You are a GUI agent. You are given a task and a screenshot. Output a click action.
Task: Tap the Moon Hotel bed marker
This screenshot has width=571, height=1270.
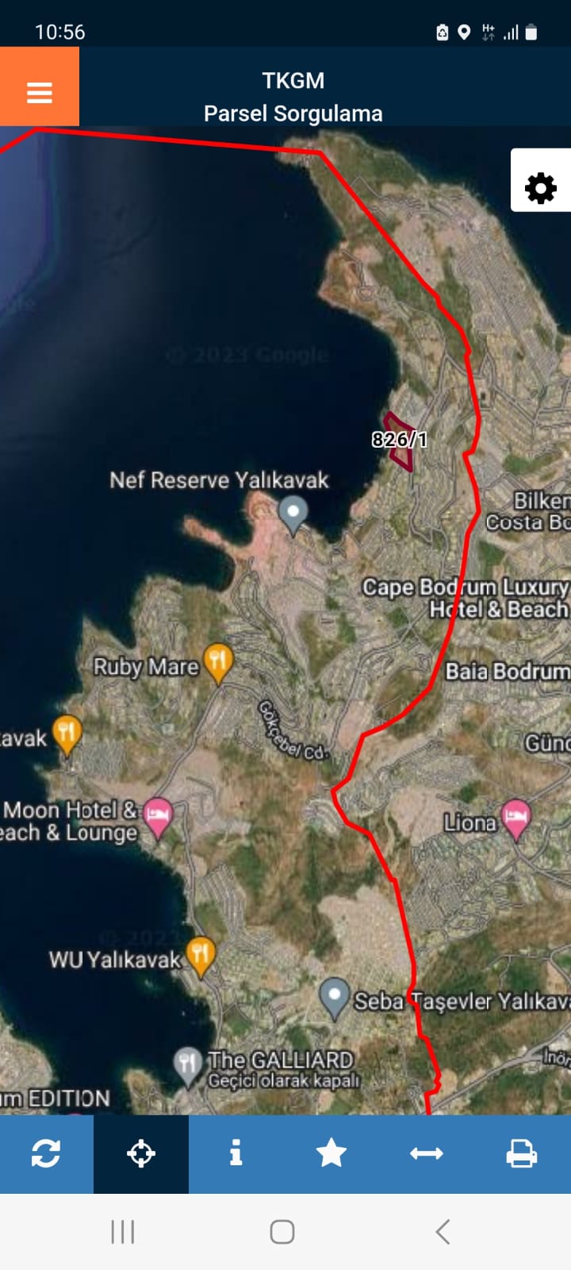coord(159,817)
